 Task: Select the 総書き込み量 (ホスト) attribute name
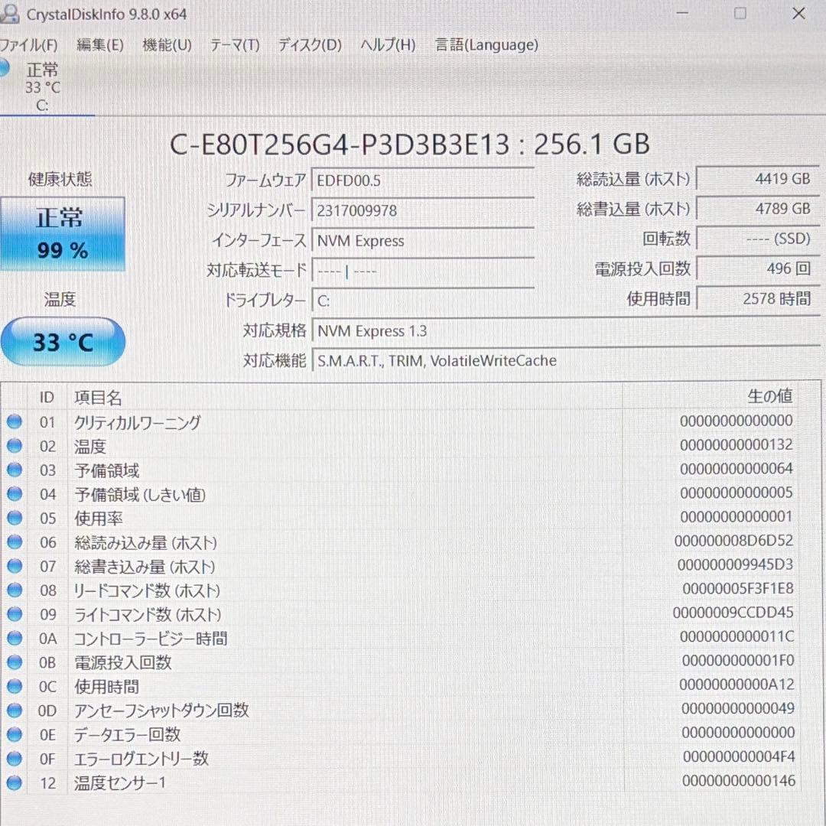click(x=145, y=567)
